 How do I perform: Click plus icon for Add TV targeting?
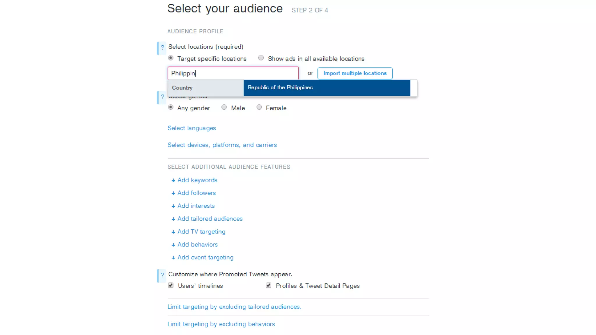tap(173, 232)
